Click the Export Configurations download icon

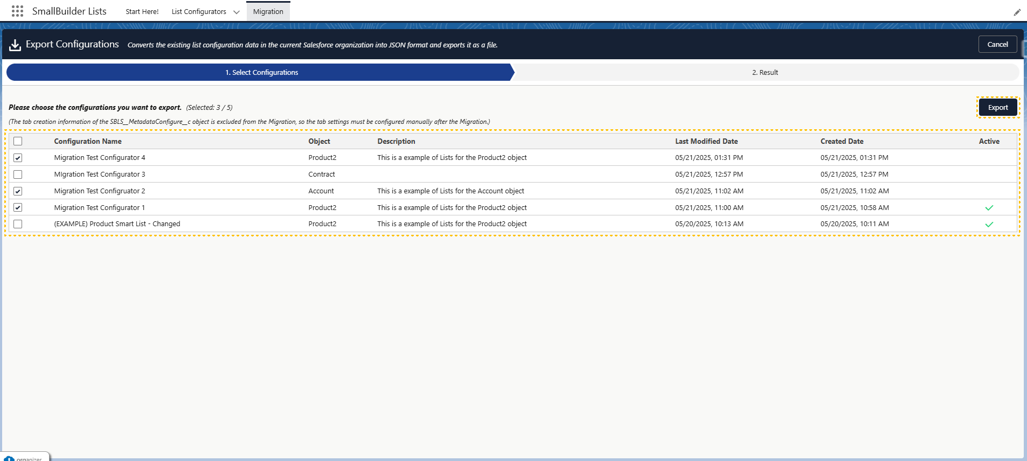[x=15, y=45]
